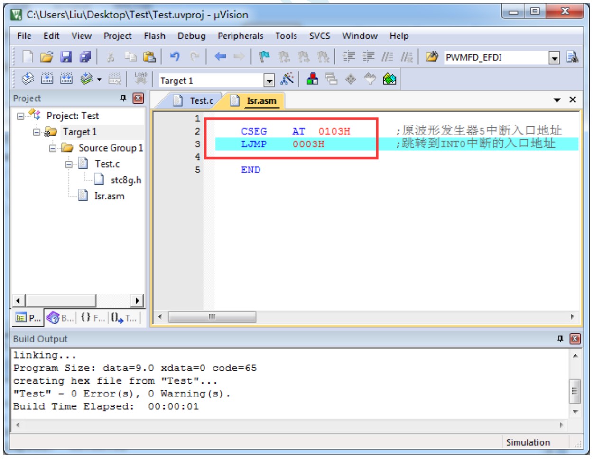The image size is (593, 459).
Task: Collapse the Target 1 tree node
Action: (36, 132)
